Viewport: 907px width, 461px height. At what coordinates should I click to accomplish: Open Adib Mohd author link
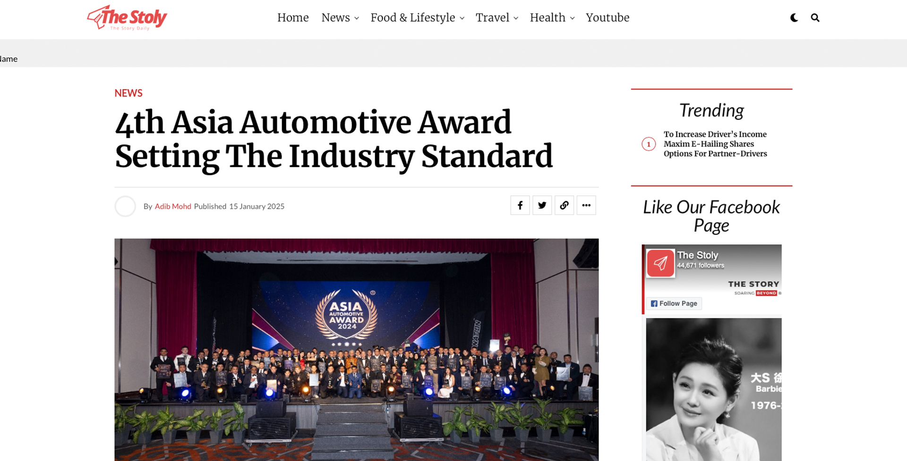(x=173, y=206)
